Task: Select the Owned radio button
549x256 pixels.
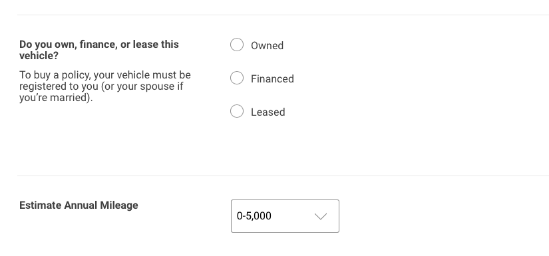Action: pos(237,45)
